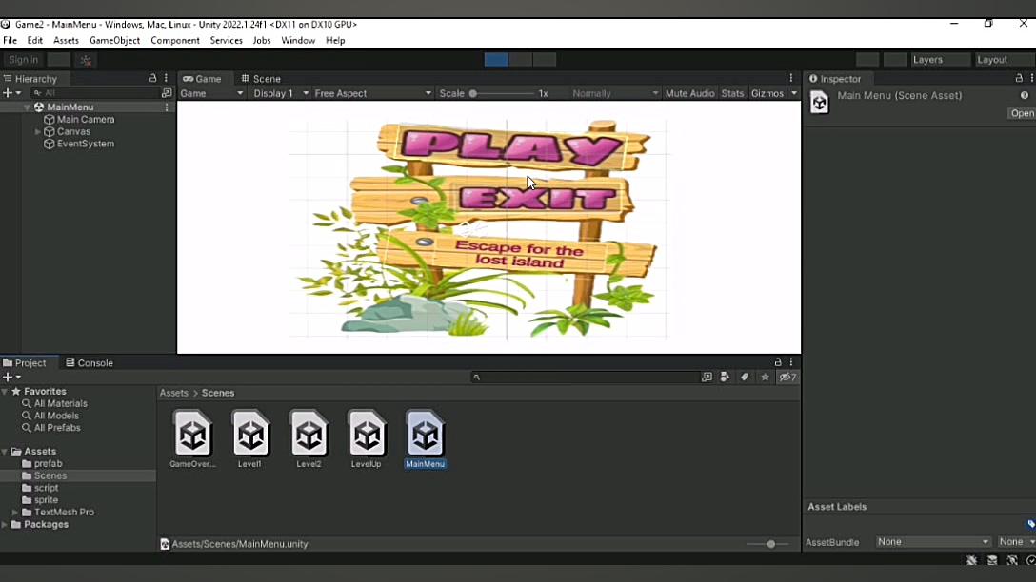Open the debug mode status bar icon
This screenshot has width=1036, height=582.
pyautogui.click(x=971, y=560)
